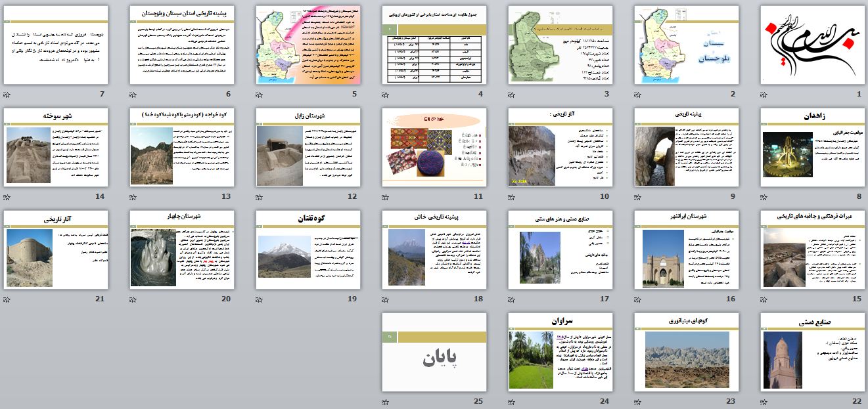868x409 pixels.
Task: Hit the star icon beneath slide 23
Action: [637, 402]
